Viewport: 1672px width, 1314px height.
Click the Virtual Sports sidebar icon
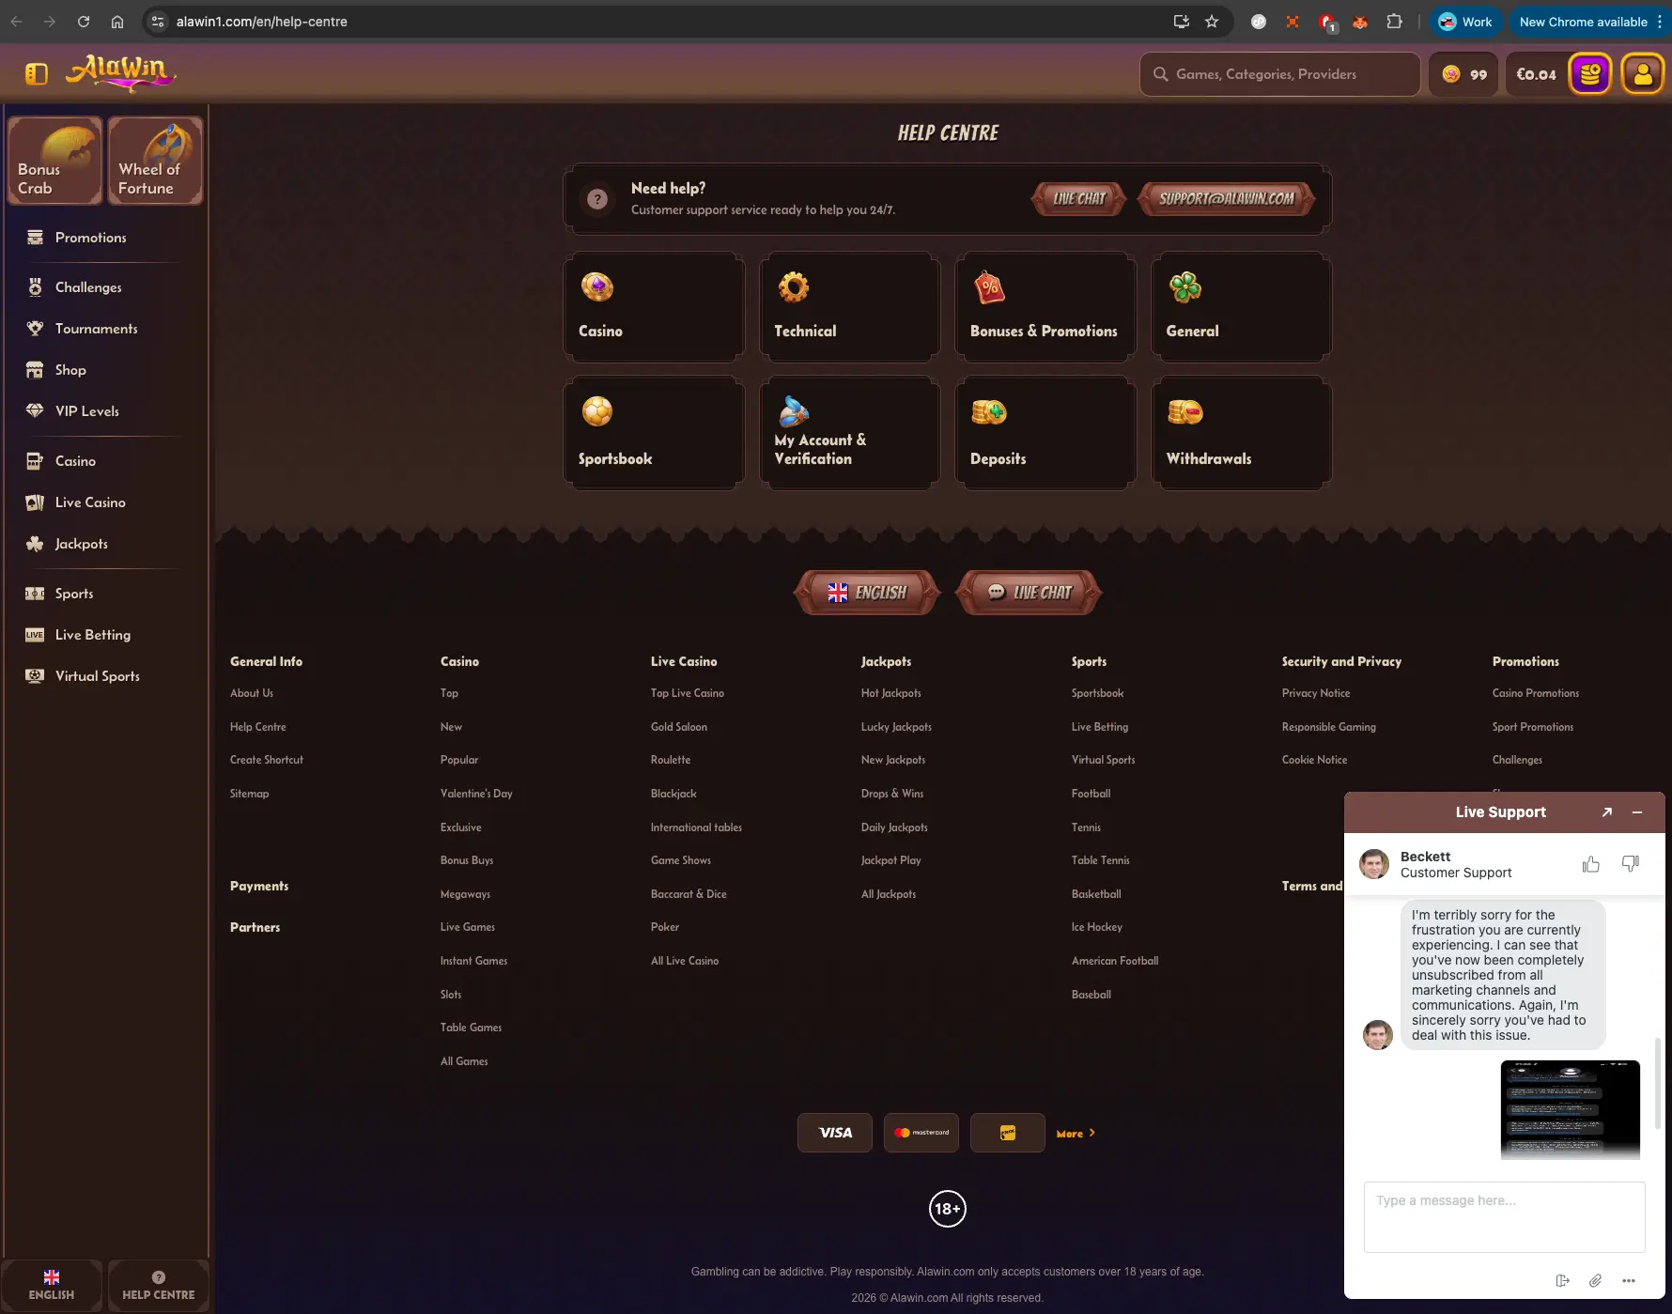click(x=35, y=676)
